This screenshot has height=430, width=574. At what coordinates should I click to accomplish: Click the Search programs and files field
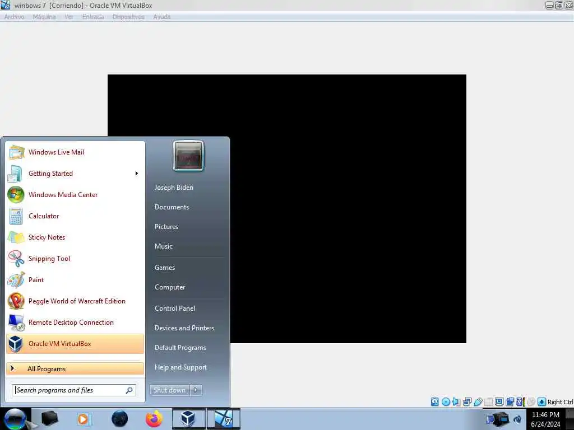tap(74, 390)
